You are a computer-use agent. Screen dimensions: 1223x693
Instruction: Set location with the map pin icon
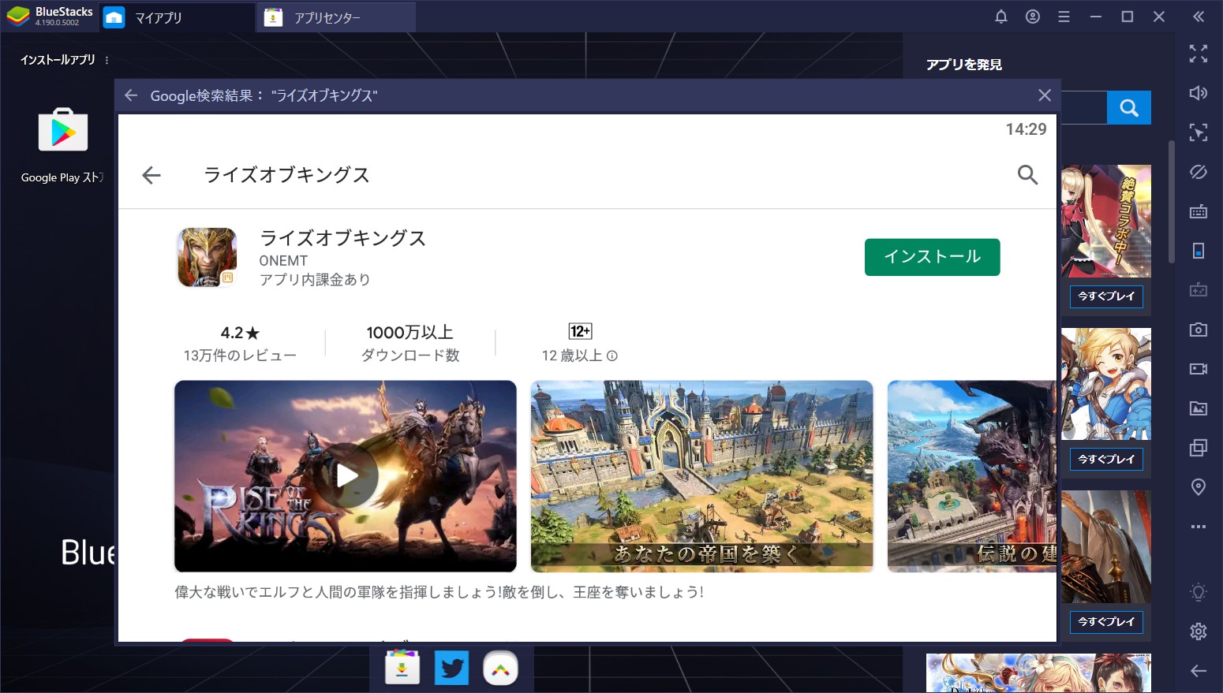(1199, 487)
